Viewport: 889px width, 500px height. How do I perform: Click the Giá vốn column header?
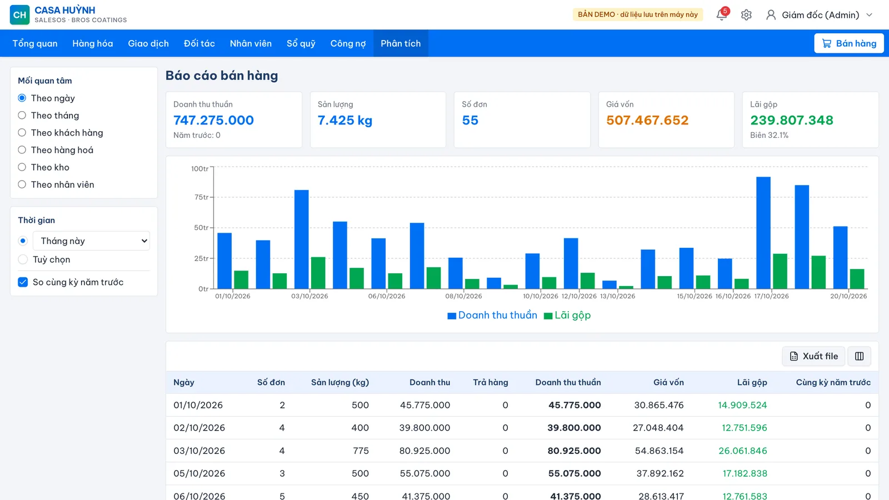pos(668,382)
